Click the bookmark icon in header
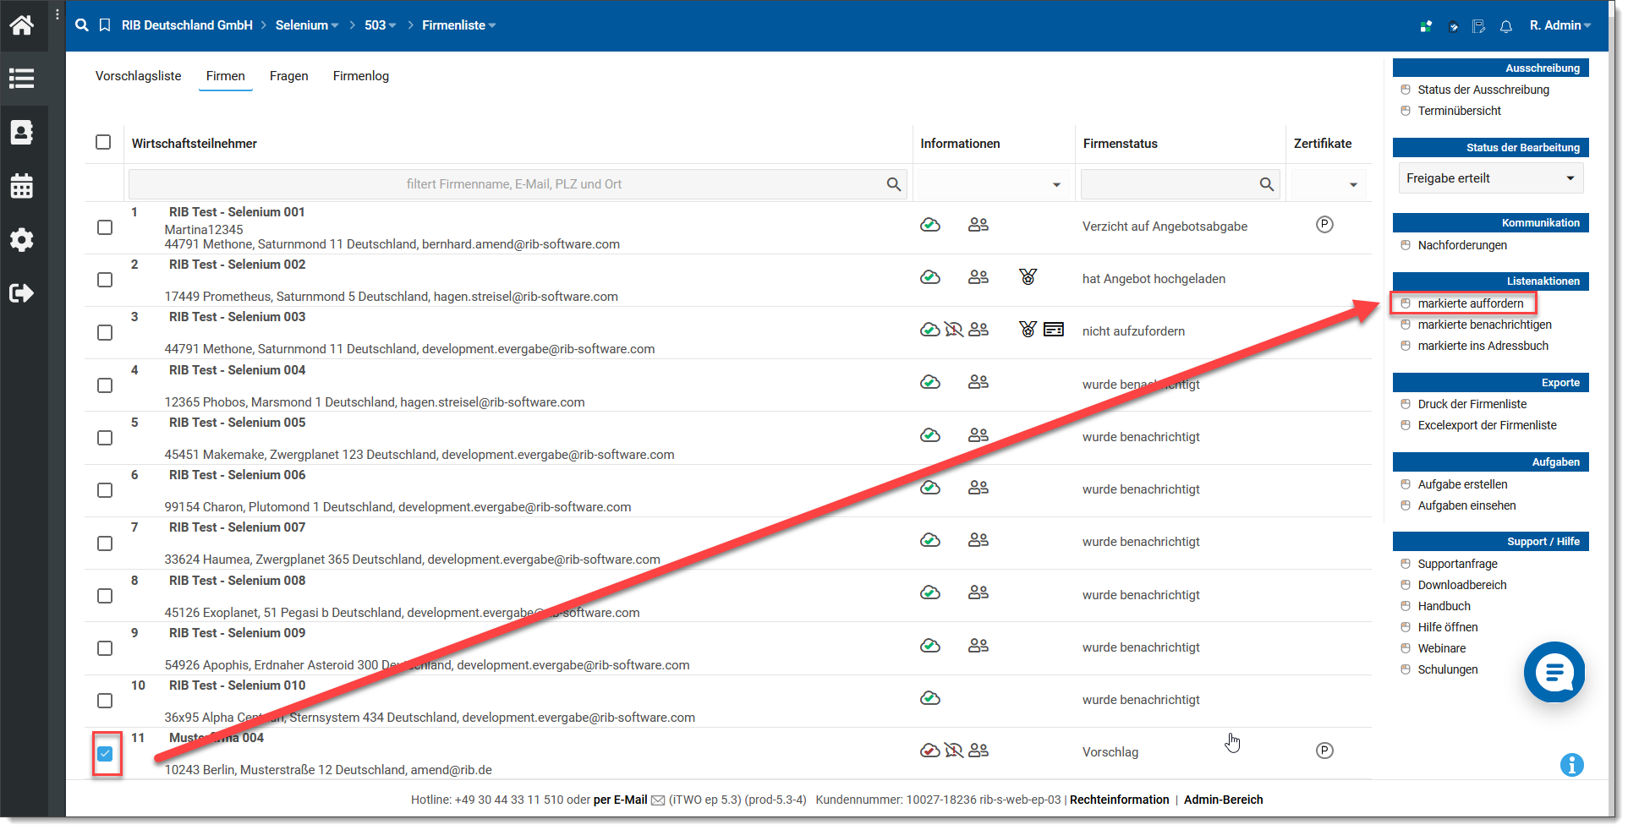This screenshot has height=830, width=1628. [x=105, y=25]
